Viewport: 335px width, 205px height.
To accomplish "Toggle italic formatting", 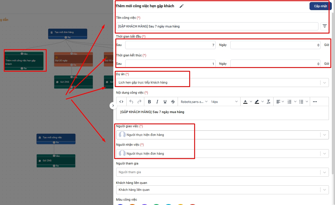I will (157, 101).
